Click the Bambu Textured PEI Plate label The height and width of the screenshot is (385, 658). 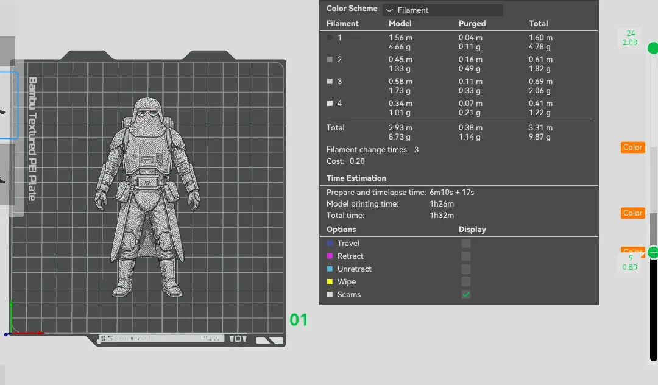click(x=33, y=139)
